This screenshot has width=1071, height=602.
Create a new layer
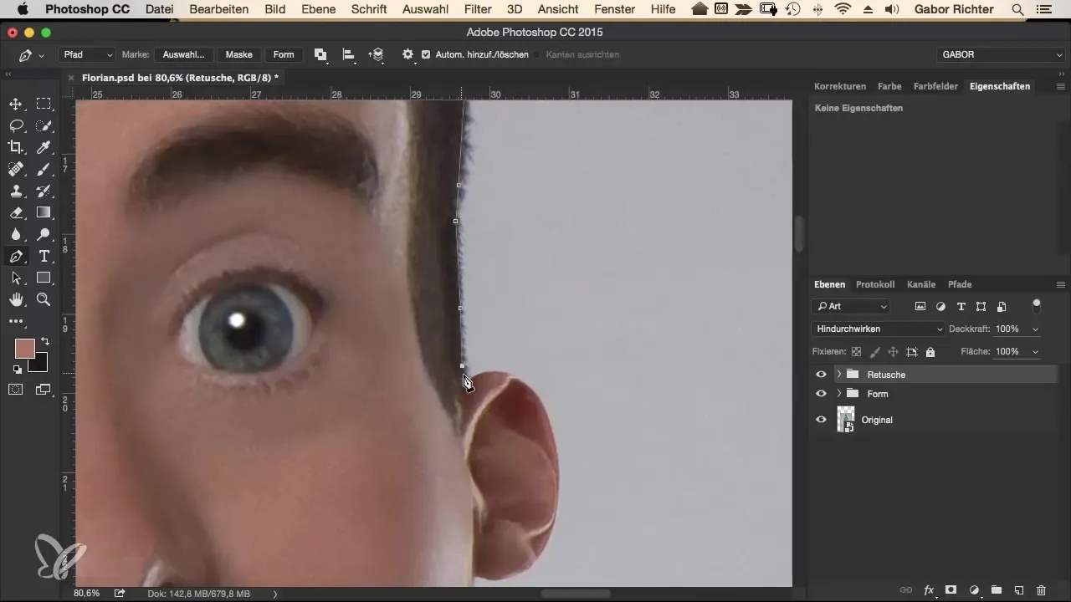[x=1018, y=589]
